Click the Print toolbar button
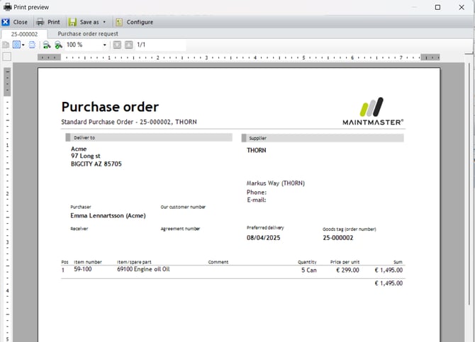This screenshot has height=342, width=475. (x=48, y=22)
